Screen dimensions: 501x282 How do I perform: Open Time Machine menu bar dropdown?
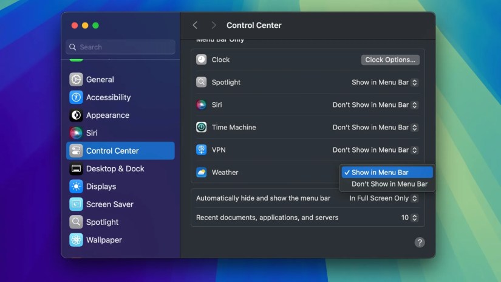pyautogui.click(x=375, y=127)
